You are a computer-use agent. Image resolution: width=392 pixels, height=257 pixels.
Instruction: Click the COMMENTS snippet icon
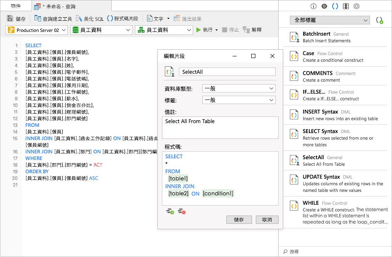point(294,76)
